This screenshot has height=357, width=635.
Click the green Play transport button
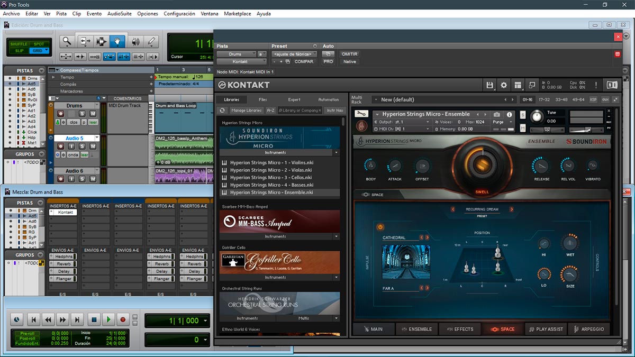(x=108, y=319)
